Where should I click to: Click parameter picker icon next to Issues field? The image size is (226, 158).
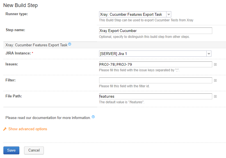click(215, 65)
